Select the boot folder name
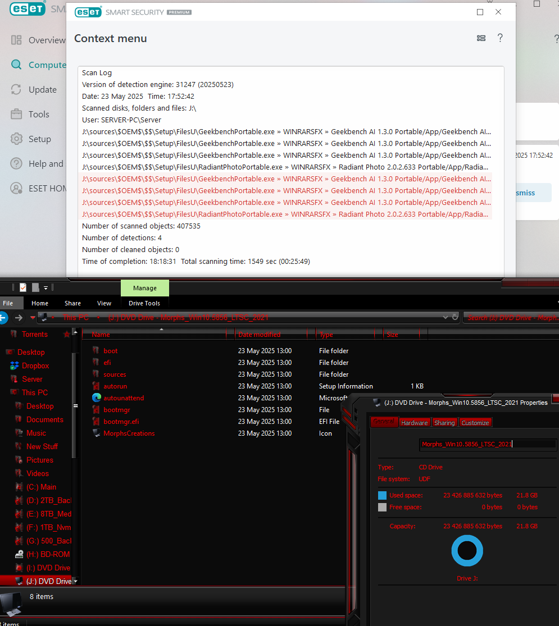This screenshot has width=559, height=626. (110, 351)
